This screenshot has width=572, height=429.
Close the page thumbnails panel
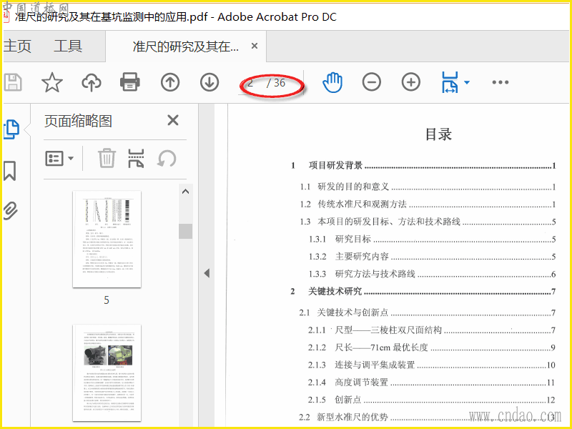[173, 120]
